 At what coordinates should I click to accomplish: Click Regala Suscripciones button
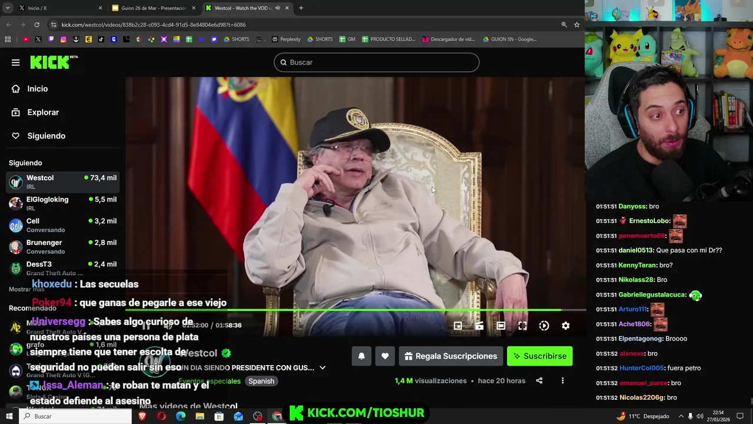pos(451,356)
